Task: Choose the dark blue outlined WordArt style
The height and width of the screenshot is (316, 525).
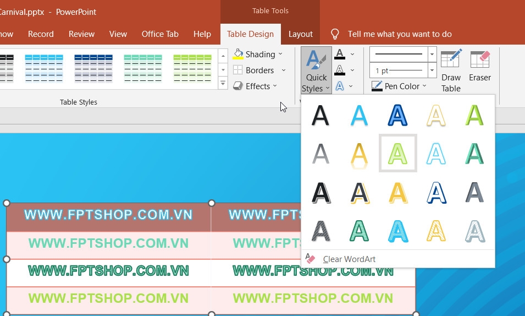Action: tap(397, 115)
